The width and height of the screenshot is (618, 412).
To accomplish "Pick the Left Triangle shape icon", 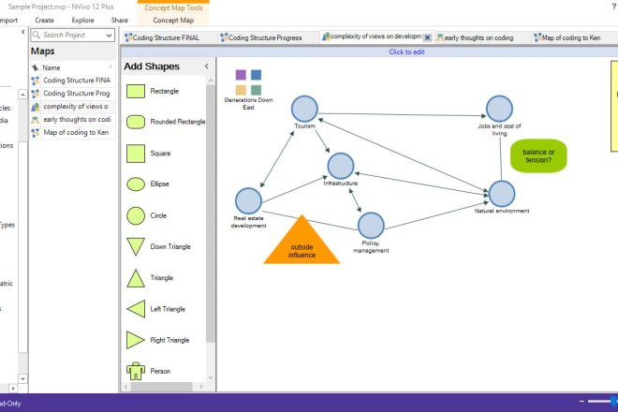I will point(136,309).
